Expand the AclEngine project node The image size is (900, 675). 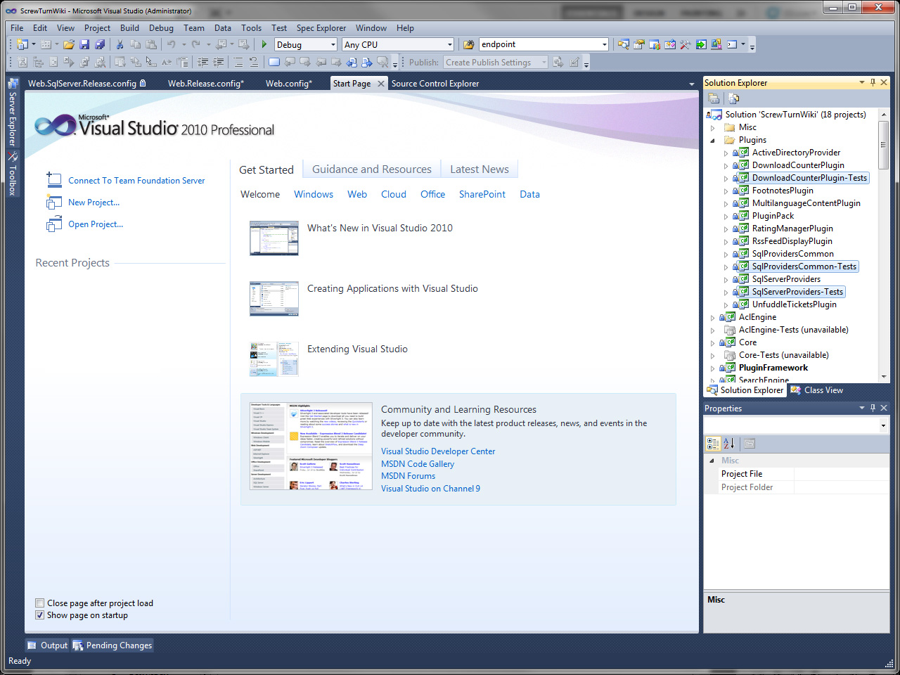click(713, 317)
